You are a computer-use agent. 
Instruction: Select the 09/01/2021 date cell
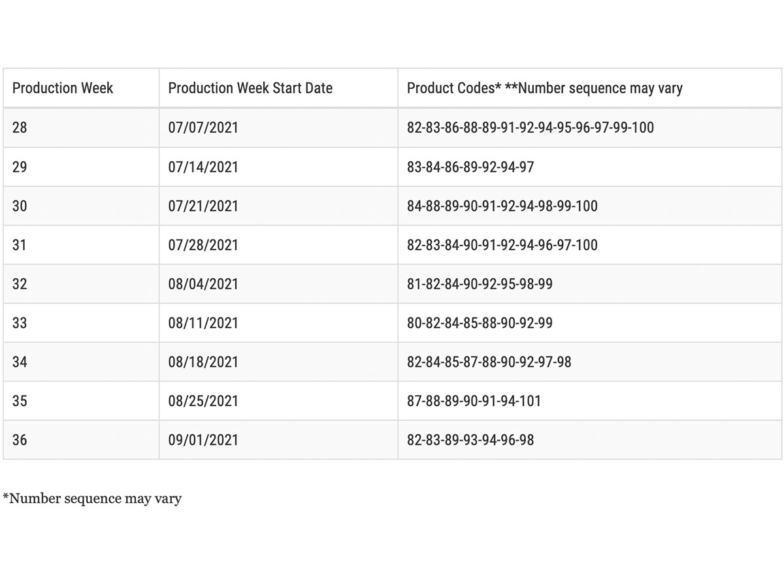203,440
